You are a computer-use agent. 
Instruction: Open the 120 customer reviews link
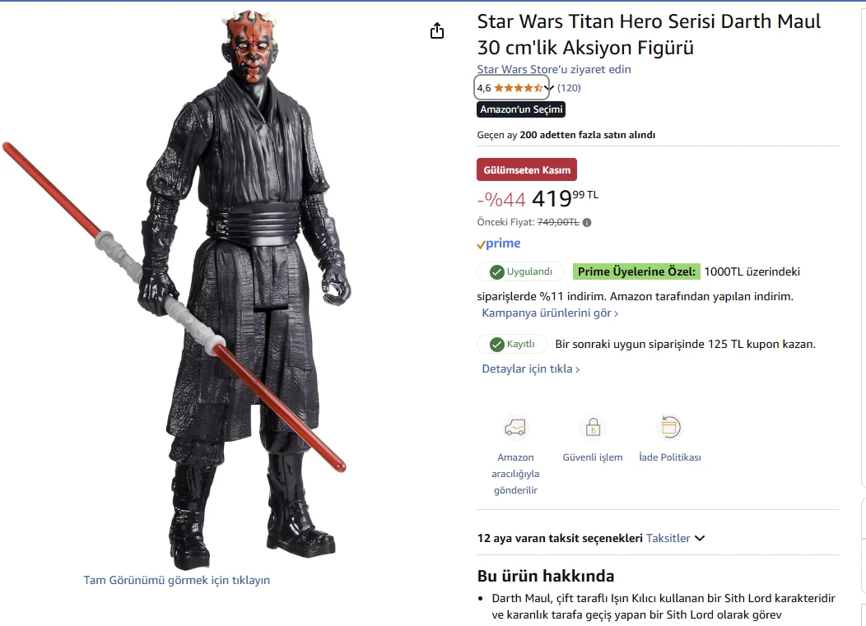(569, 88)
